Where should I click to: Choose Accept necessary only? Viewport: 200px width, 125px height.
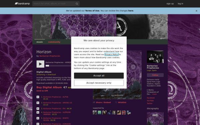click(x=99, y=83)
